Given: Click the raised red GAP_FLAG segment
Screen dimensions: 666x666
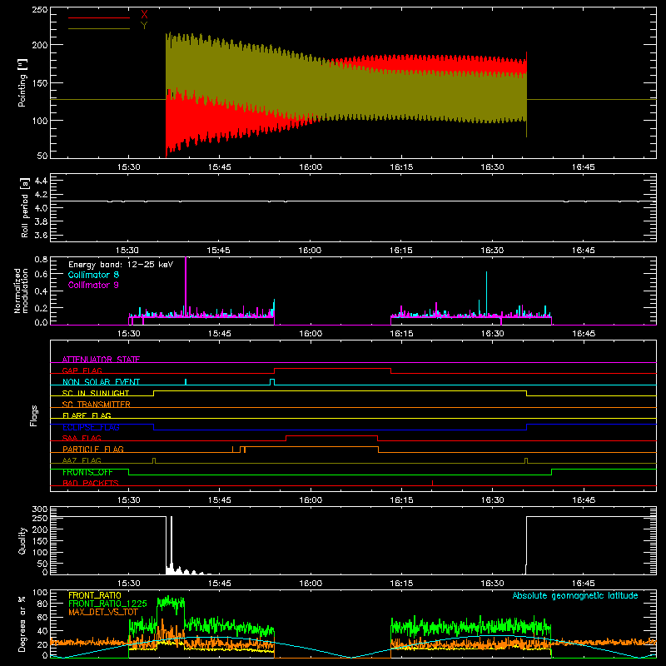Looking at the screenshot, I should [x=332, y=368].
